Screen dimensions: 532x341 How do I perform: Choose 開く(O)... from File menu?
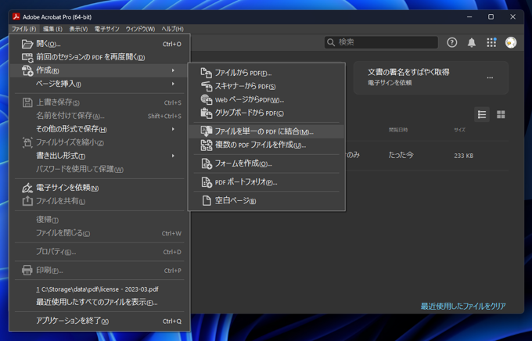click(99, 44)
